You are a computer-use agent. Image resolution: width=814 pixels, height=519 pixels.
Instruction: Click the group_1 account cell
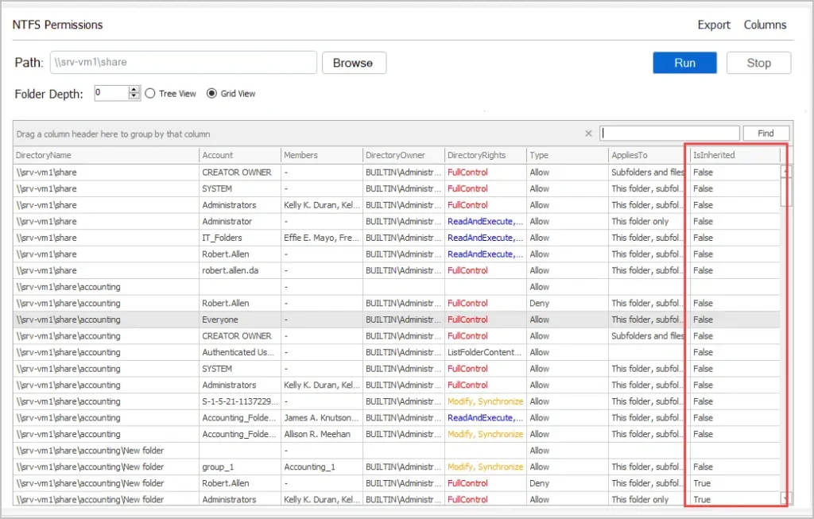point(239,467)
